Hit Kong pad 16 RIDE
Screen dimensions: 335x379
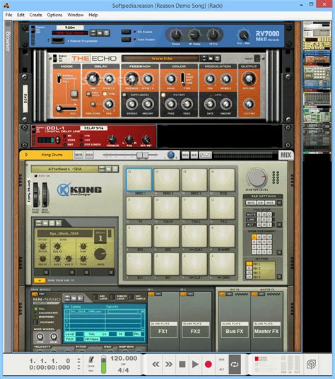pyautogui.click(x=222, y=180)
